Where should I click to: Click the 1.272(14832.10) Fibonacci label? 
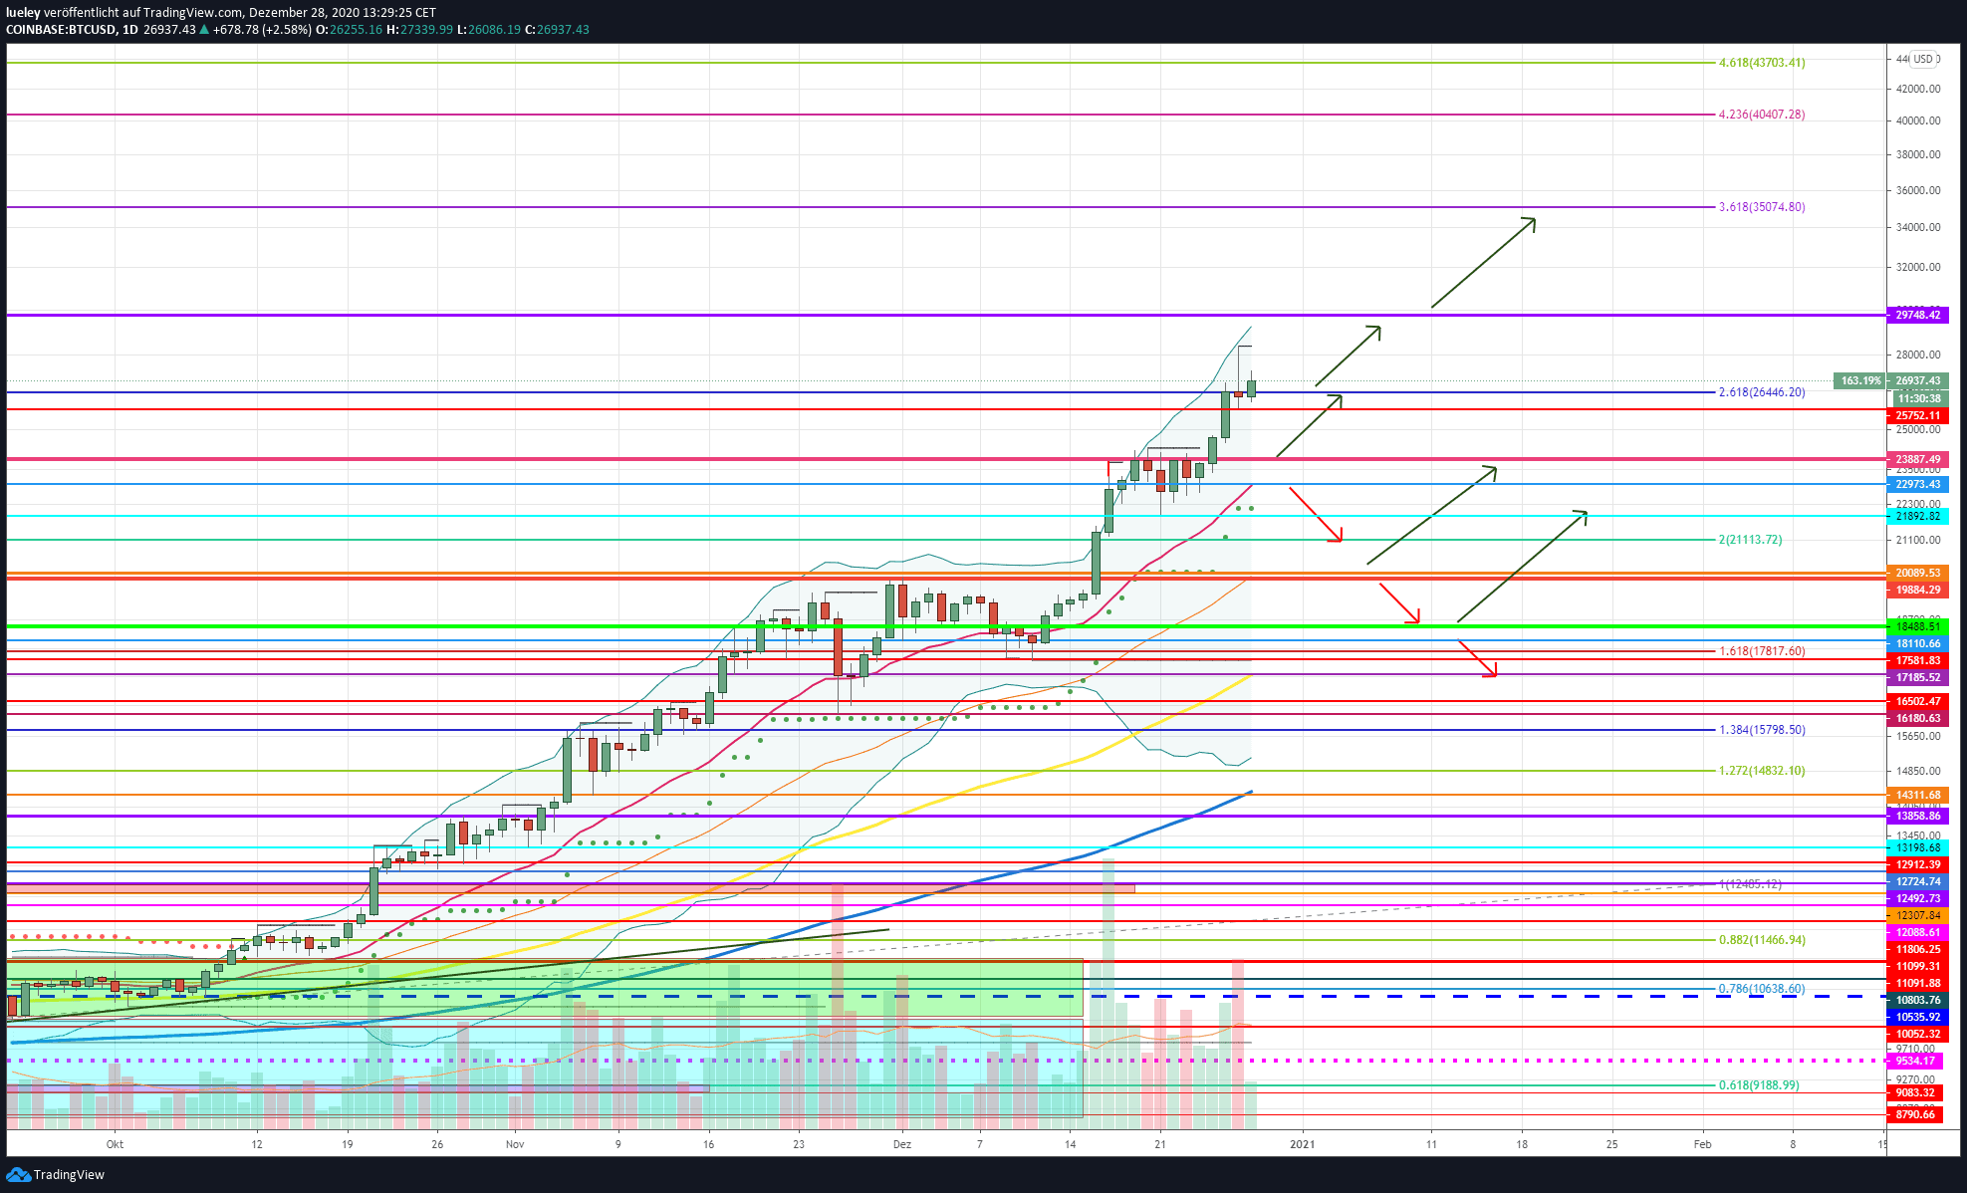click(x=1761, y=771)
